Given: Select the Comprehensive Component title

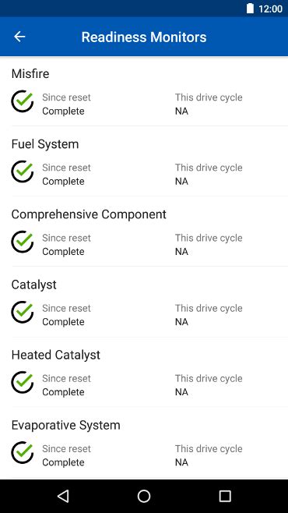Looking at the screenshot, I should pyautogui.click(x=89, y=214).
